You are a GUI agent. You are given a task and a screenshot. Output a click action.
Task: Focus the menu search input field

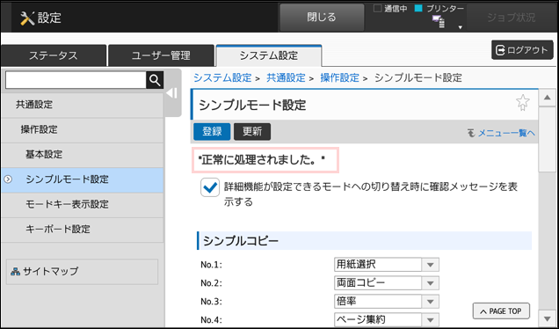tap(76, 80)
